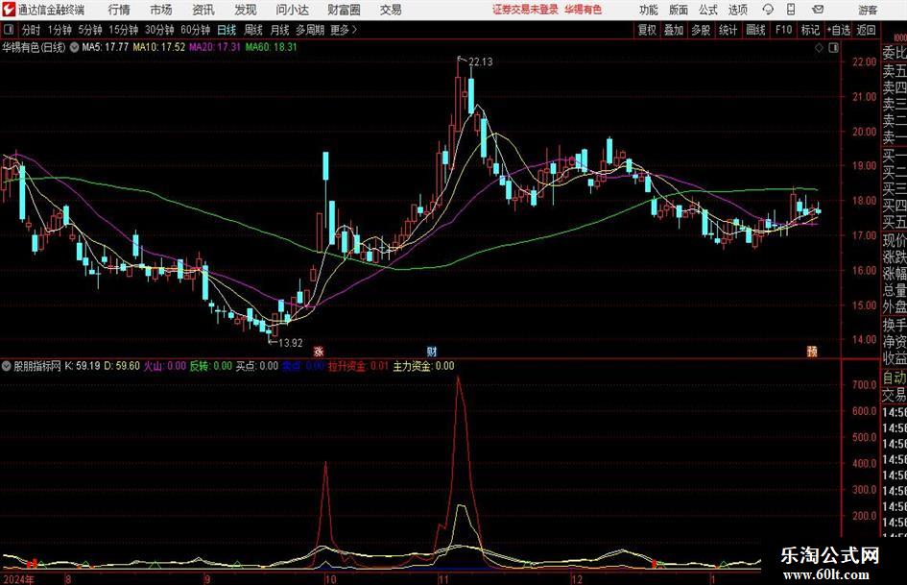Click the 华锡有色(日线) chart title

point(34,47)
